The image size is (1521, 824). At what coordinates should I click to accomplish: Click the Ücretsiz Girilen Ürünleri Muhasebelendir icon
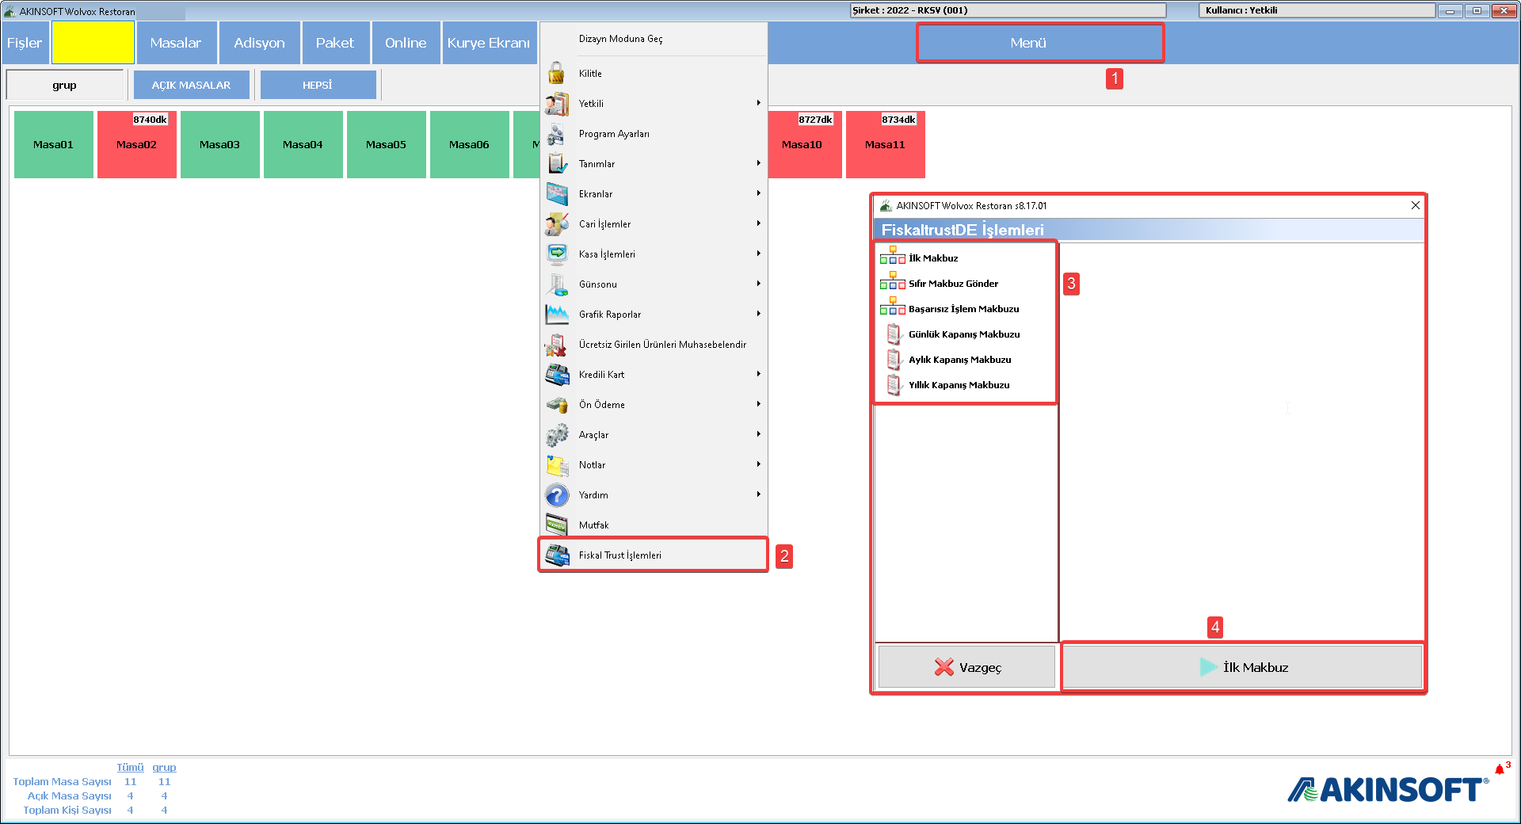click(557, 345)
